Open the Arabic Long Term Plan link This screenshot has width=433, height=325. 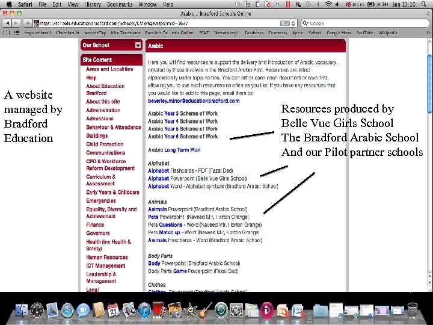click(x=182, y=150)
